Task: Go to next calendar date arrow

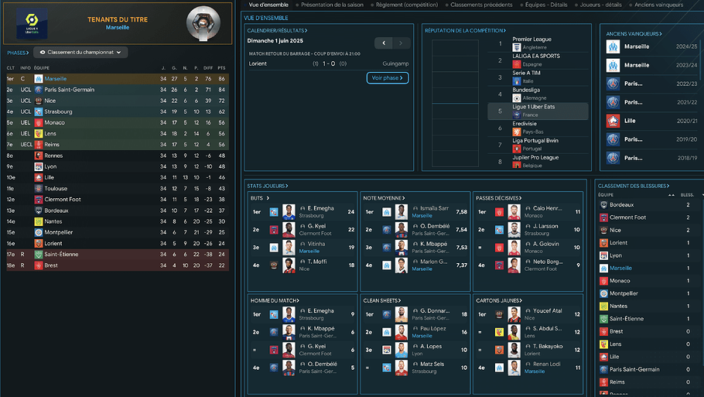Action: (401, 43)
